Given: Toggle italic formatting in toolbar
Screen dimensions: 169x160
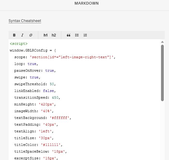Looking at the screenshot, I should click(x=22, y=35).
